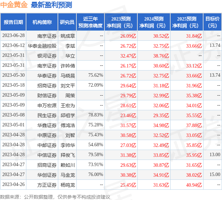Select the date cell 2023-06-12
Image resolution: width=222 pixels, height=200 pixels.
13,46
